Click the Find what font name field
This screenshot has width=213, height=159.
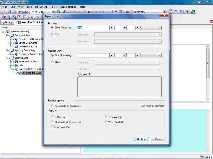tap(93, 28)
